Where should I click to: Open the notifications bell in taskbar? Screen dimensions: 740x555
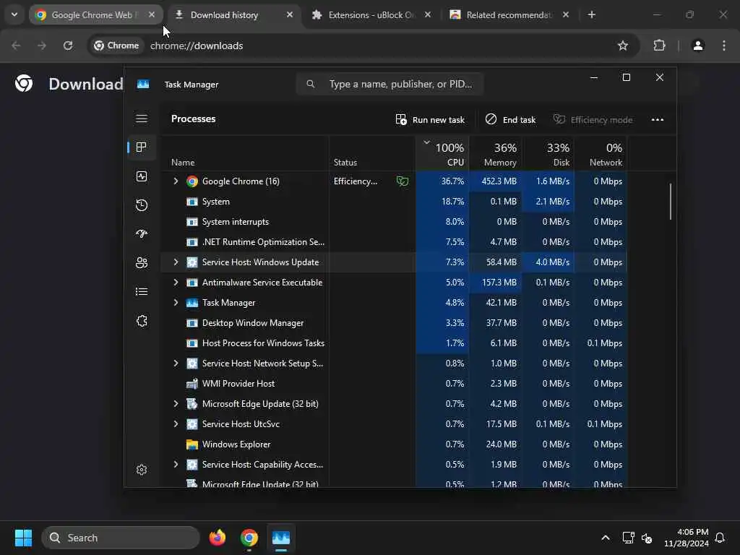click(720, 538)
